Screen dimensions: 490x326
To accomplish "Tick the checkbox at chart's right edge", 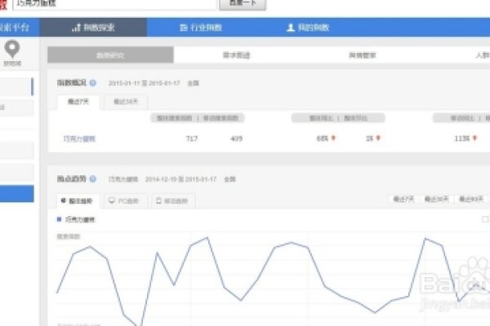I will tap(485, 219).
